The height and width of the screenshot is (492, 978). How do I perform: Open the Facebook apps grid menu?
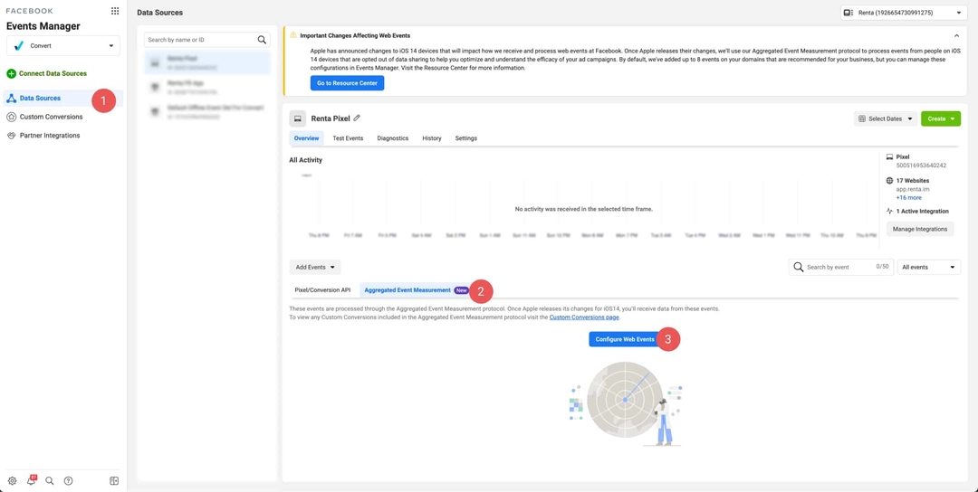click(x=115, y=11)
